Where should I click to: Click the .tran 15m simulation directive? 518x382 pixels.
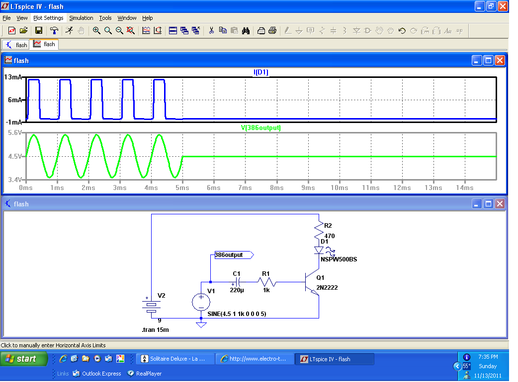click(x=155, y=329)
